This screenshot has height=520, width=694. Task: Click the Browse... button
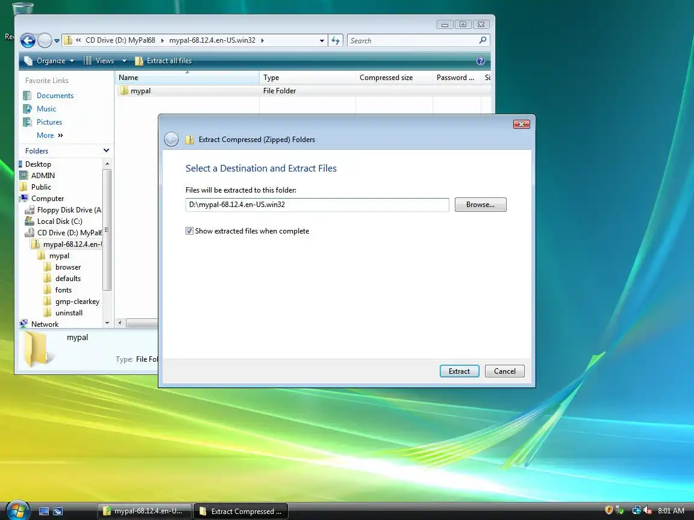[480, 205]
